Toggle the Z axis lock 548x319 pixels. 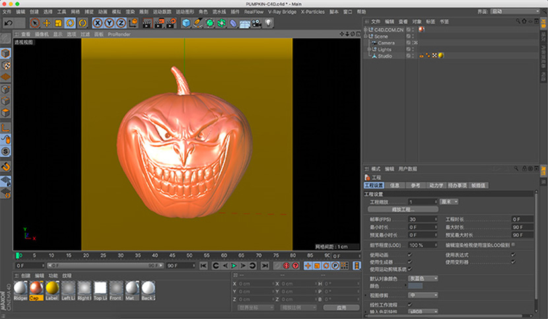point(121,23)
